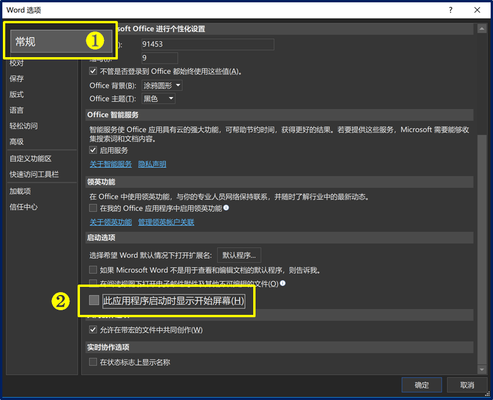The width and height of the screenshot is (493, 400).
Task: Click the scrollbar up arrow
Action: coord(482,29)
